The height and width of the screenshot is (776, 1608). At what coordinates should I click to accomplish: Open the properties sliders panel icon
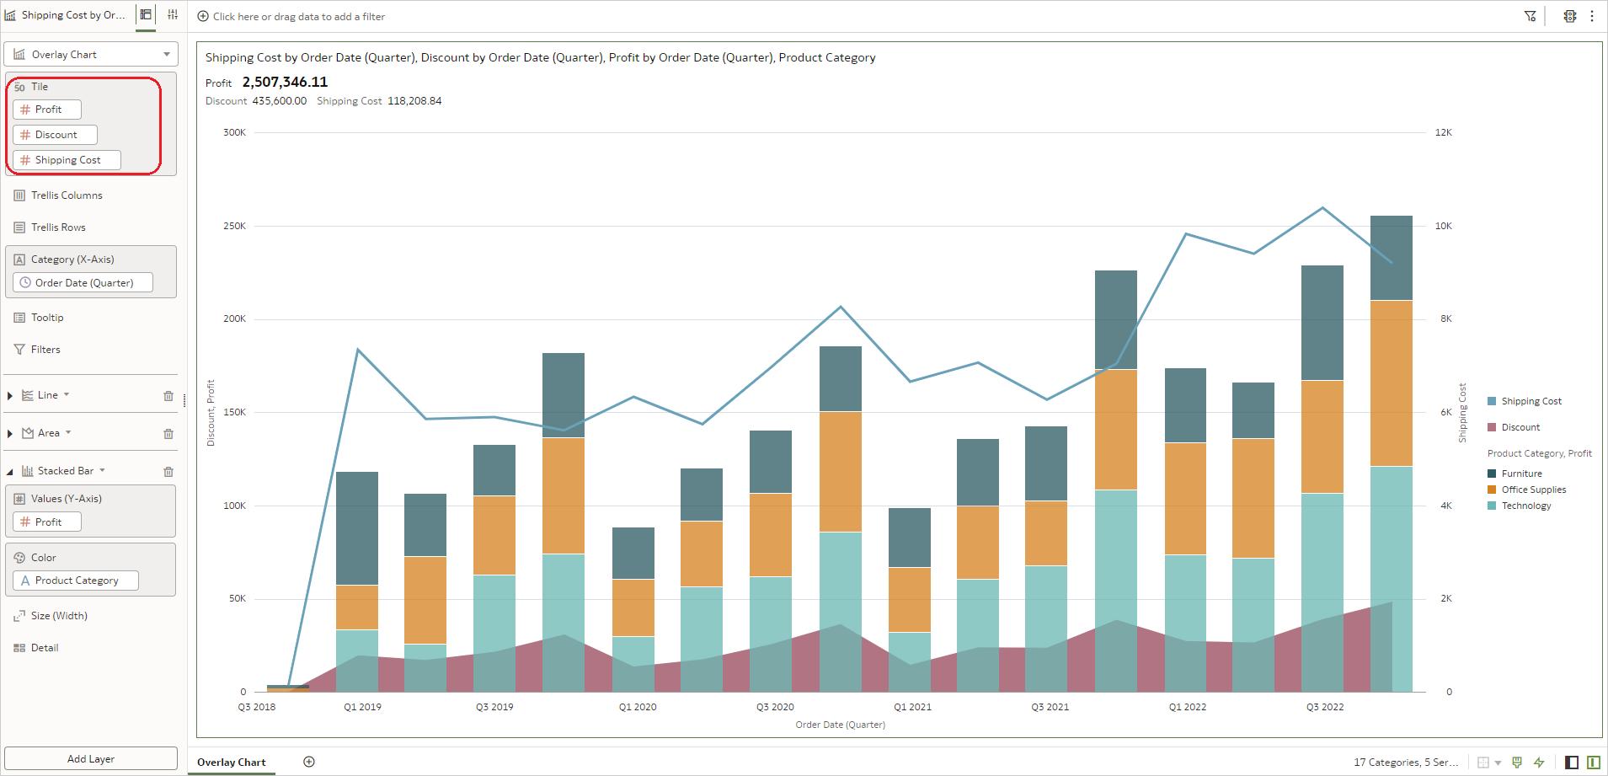(x=173, y=14)
